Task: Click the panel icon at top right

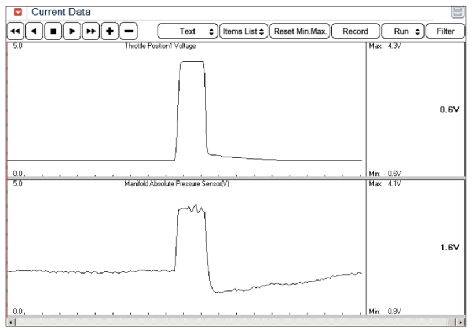Action: (x=458, y=12)
